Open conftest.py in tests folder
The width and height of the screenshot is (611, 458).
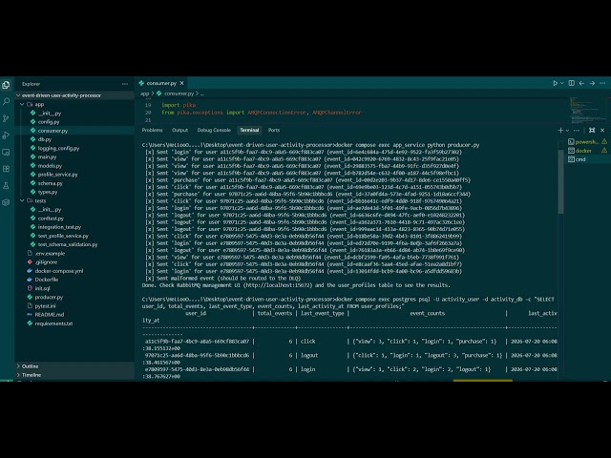point(51,219)
